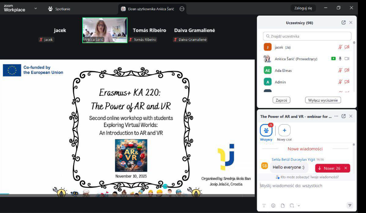Open chat more options three-dot menu

pos(336,116)
